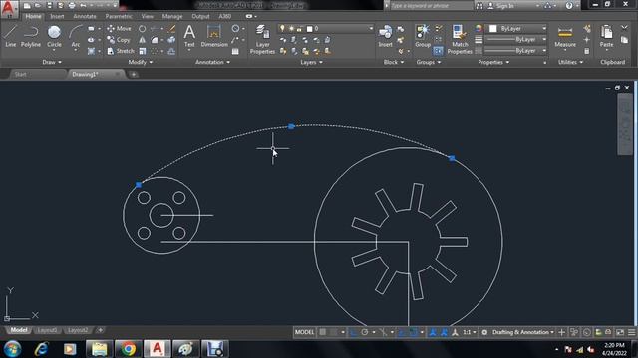Open the View ribbon tab

click(147, 16)
